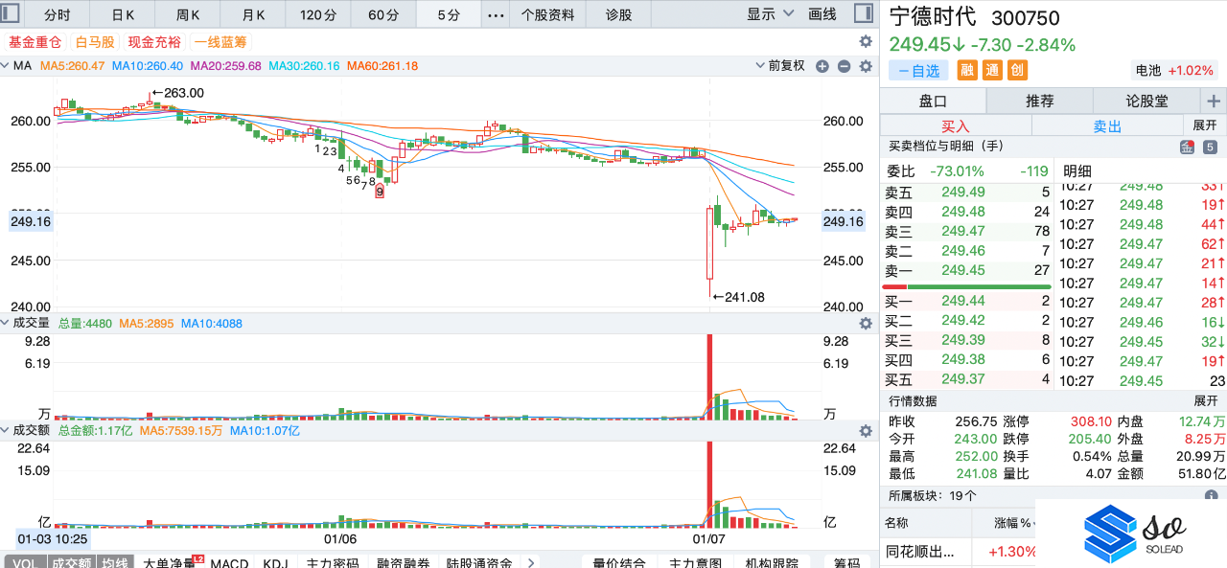Switch to 论股堂 panel tab
This screenshot has height=568, width=1227.
click(1146, 101)
